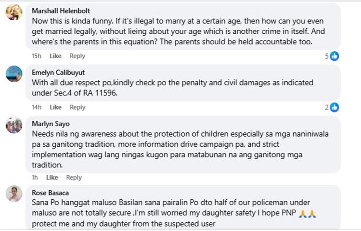Like Marshall Helenbolt's comment
361x231 pixels.
click(55, 56)
